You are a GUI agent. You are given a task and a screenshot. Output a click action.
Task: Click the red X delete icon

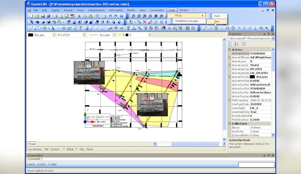pos(145,22)
